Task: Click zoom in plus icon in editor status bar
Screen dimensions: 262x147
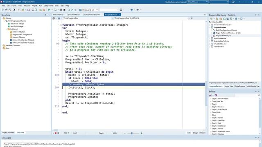Action: 142,133
